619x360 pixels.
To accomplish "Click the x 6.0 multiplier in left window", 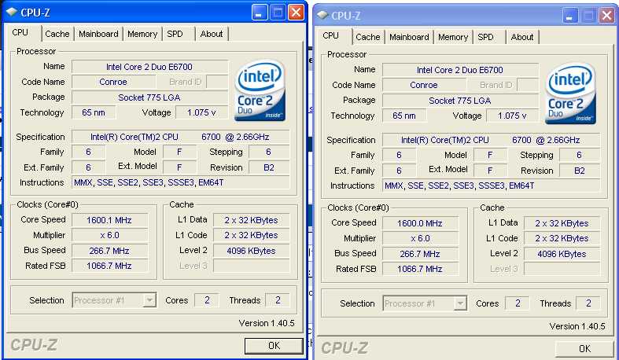I will (109, 235).
